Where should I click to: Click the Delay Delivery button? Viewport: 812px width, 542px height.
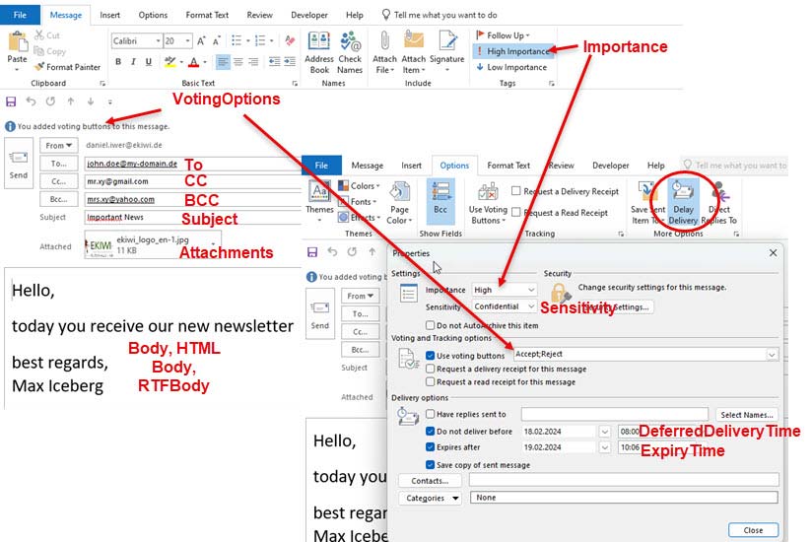683,201
